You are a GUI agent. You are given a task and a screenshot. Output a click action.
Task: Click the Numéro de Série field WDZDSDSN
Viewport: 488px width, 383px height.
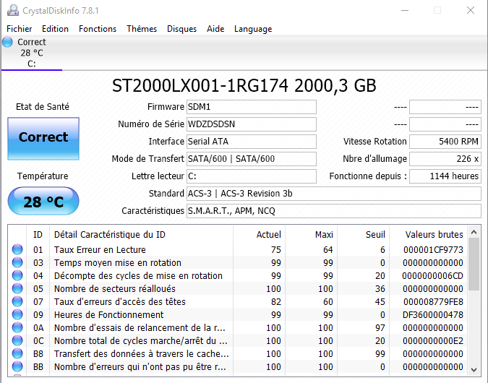click(x=252, y=124)
